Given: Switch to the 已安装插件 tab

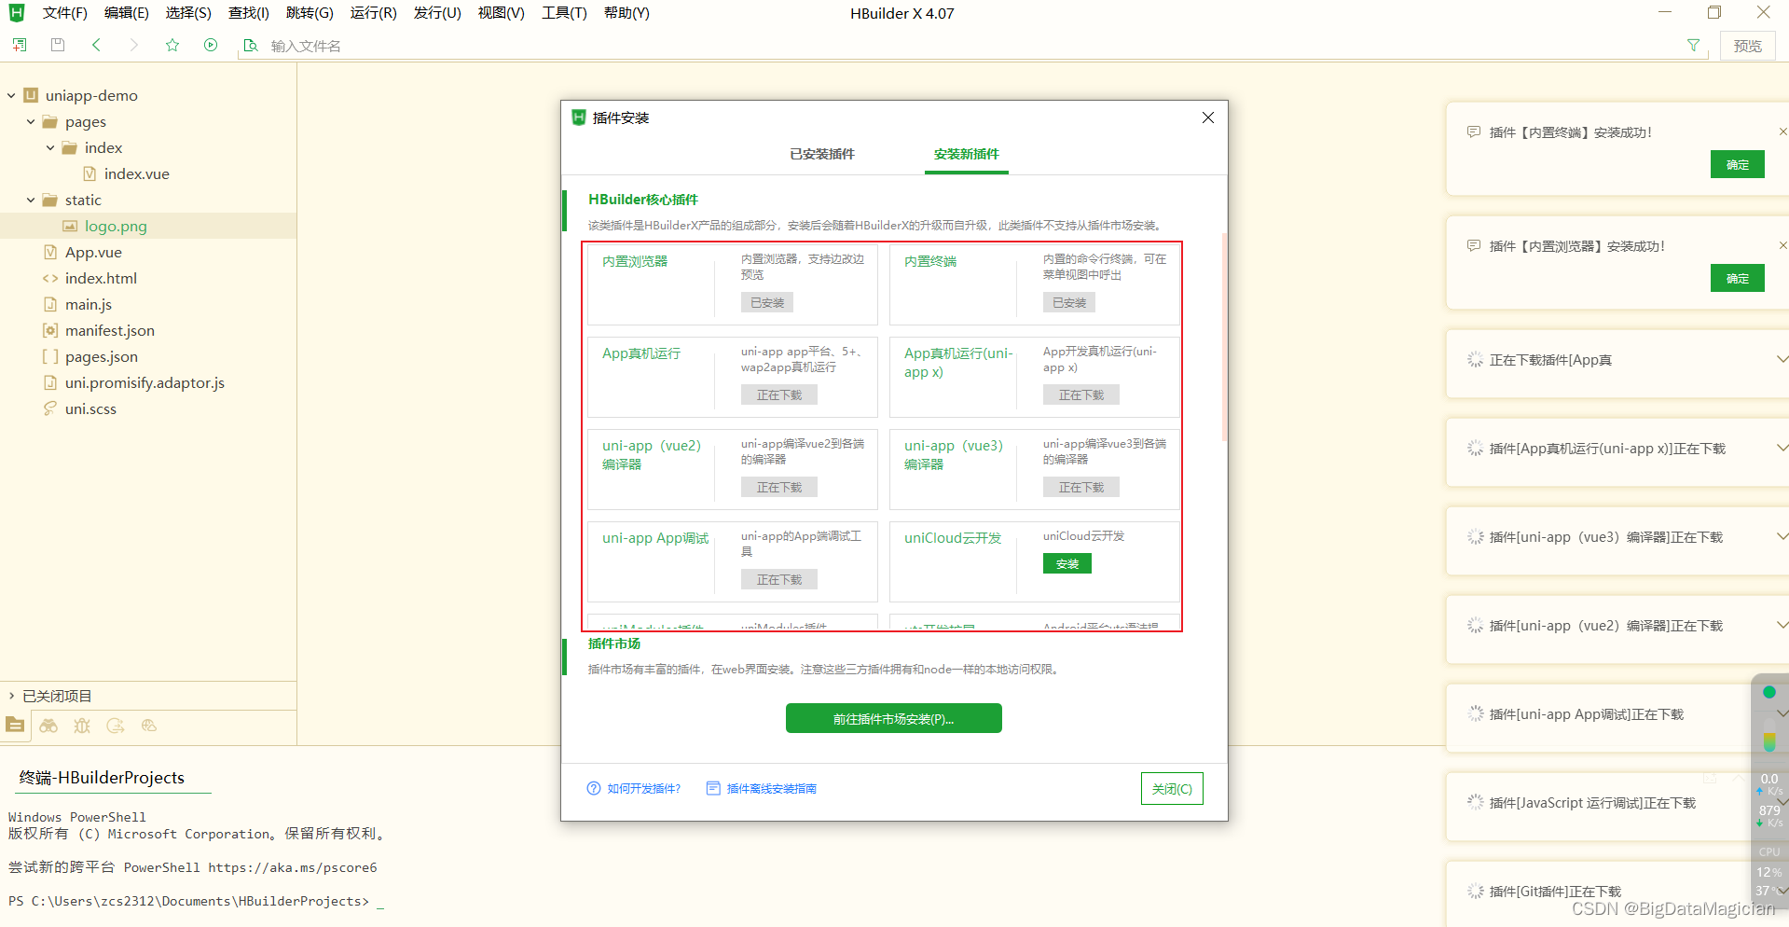Looking at the screenshot, I should (822, 154).
